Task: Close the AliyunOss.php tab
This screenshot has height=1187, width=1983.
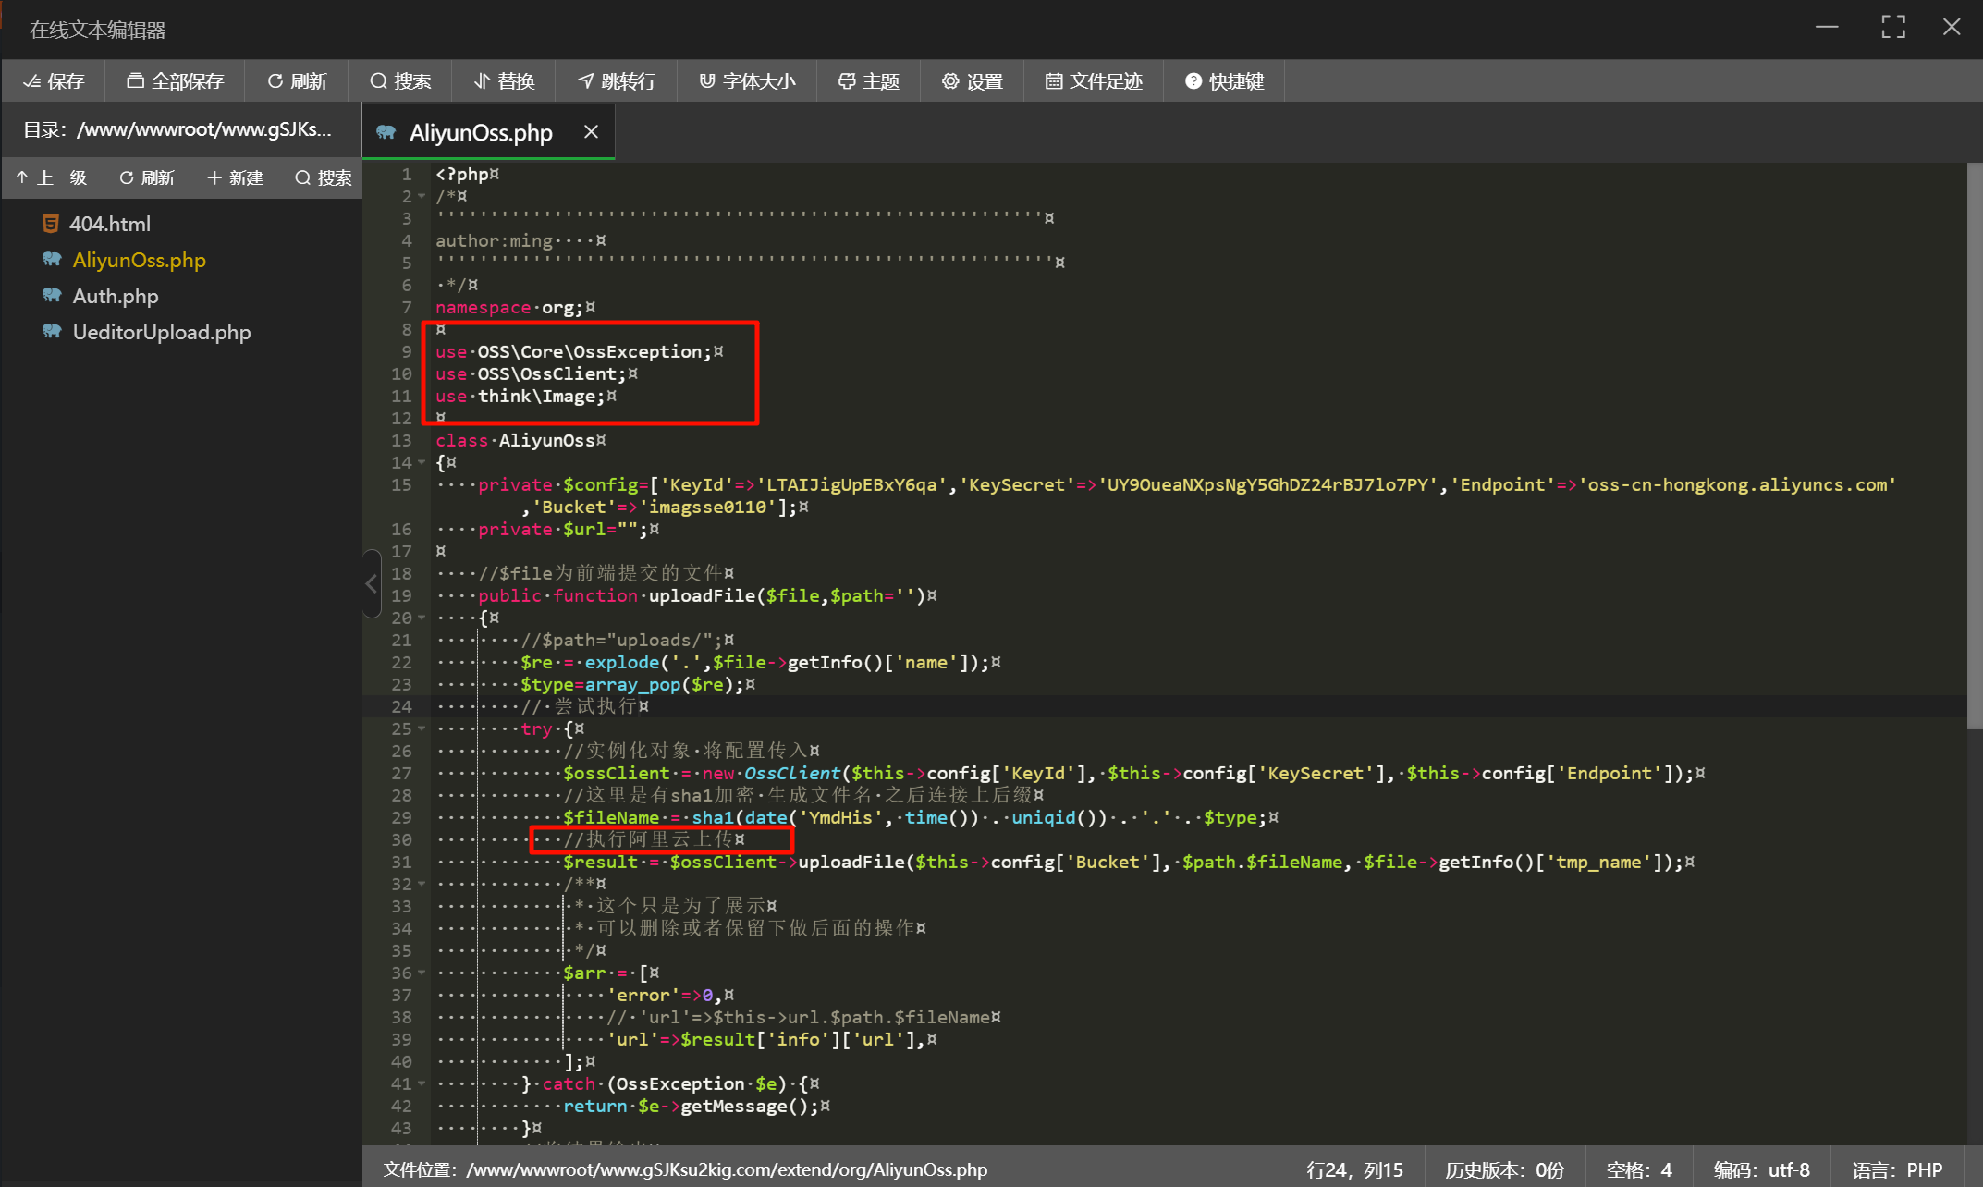Action: pyautogui.click(x=591, y=132)
